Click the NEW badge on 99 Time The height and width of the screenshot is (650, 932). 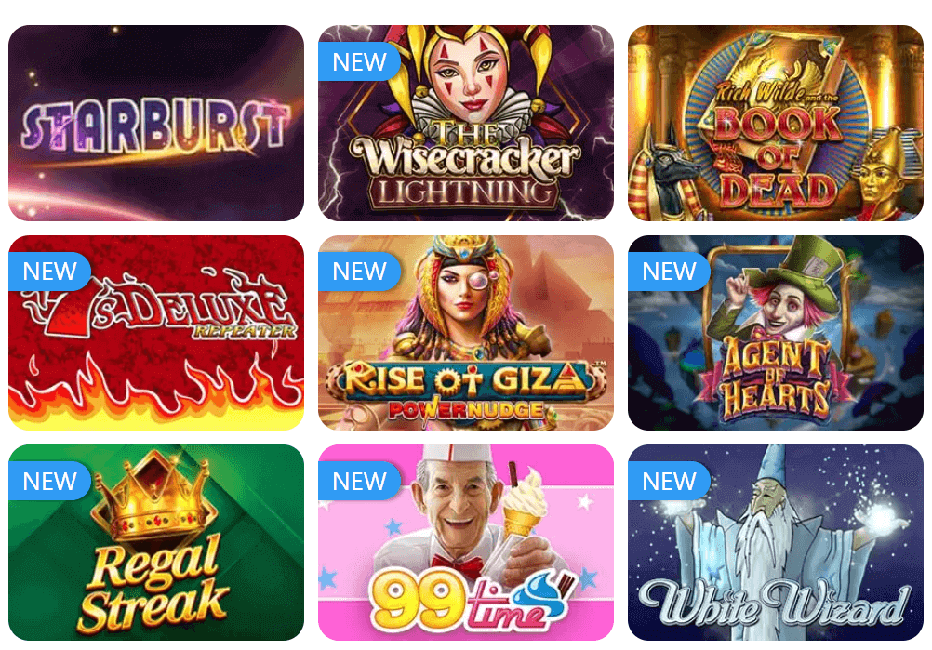[x=359, y=482]
